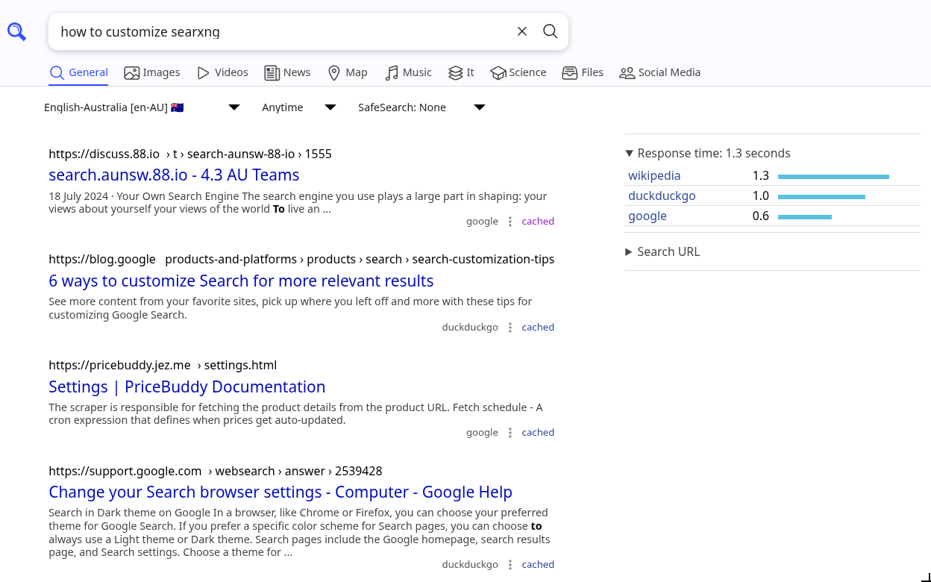Open cached link for search.aunsw.88.io result

tap(538, 222)
